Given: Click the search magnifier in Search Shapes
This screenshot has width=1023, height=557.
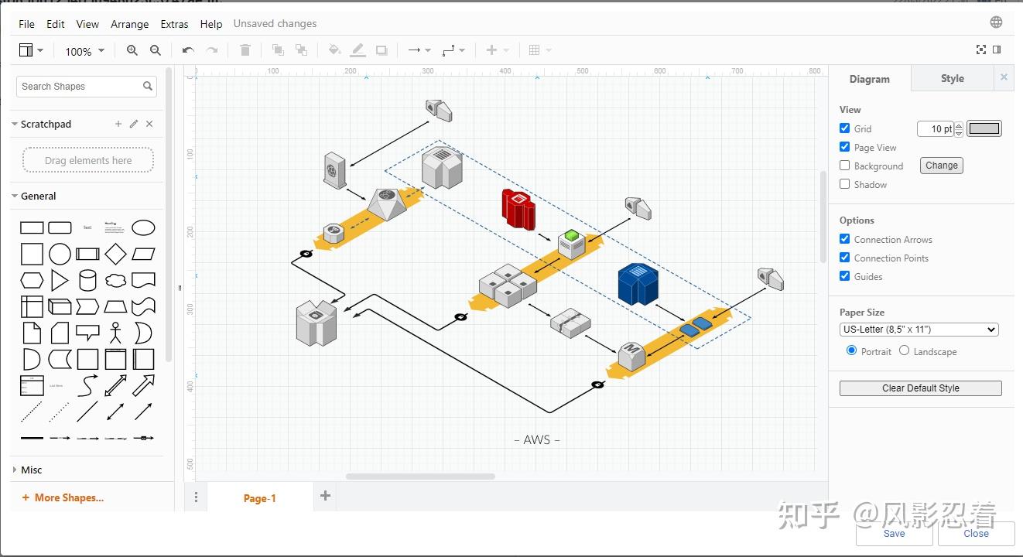Looking at the screenshot, I should coord(148,86).
